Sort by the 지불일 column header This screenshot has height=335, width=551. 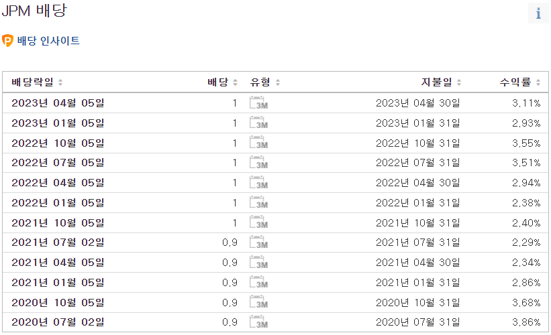click(441, 82)
